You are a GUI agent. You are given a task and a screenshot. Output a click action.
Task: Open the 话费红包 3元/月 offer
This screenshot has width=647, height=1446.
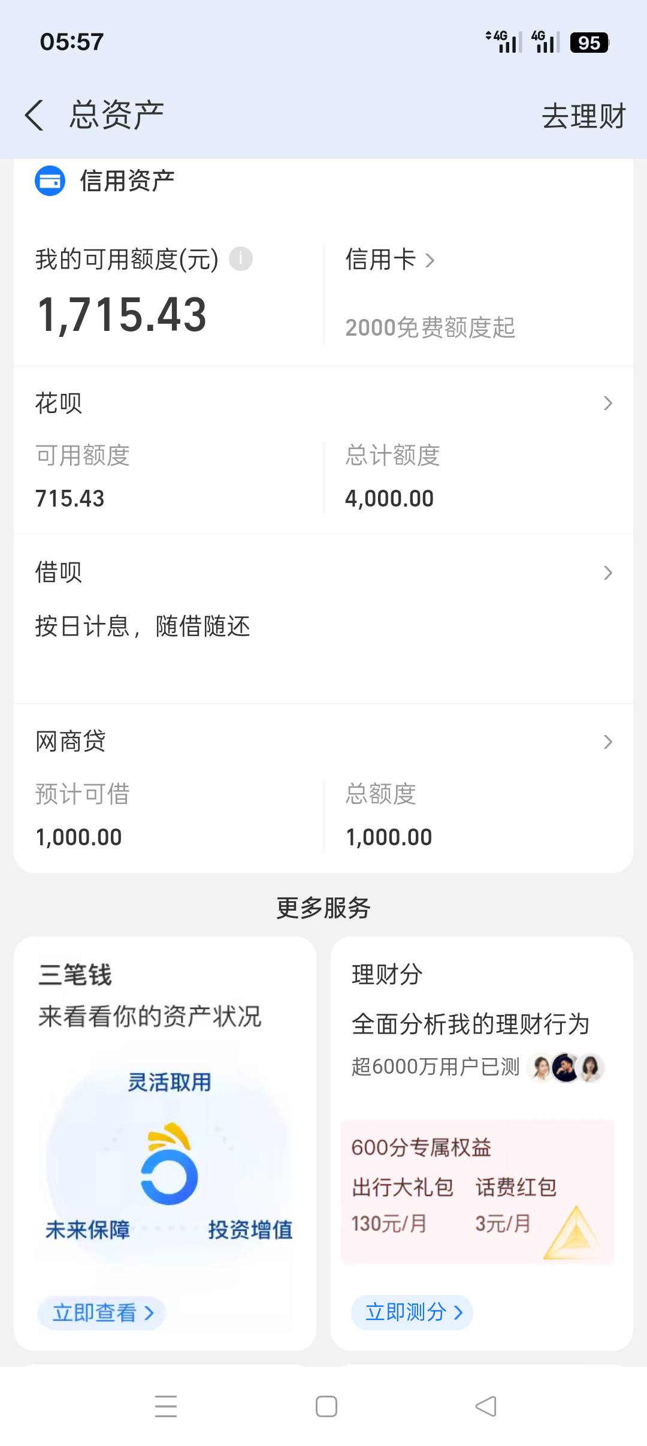click(x=516, y=1204)
